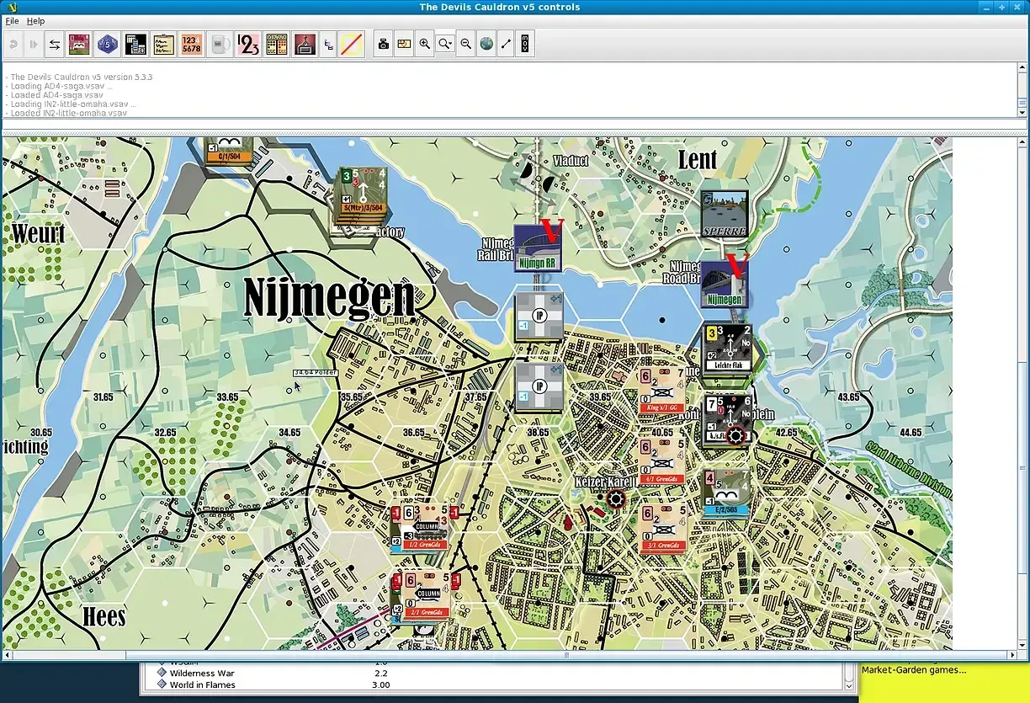This screenshot has height=703, width=1030.
Task: Select the King's/1 GG unit counter
Action: click(x=662, y=391)
